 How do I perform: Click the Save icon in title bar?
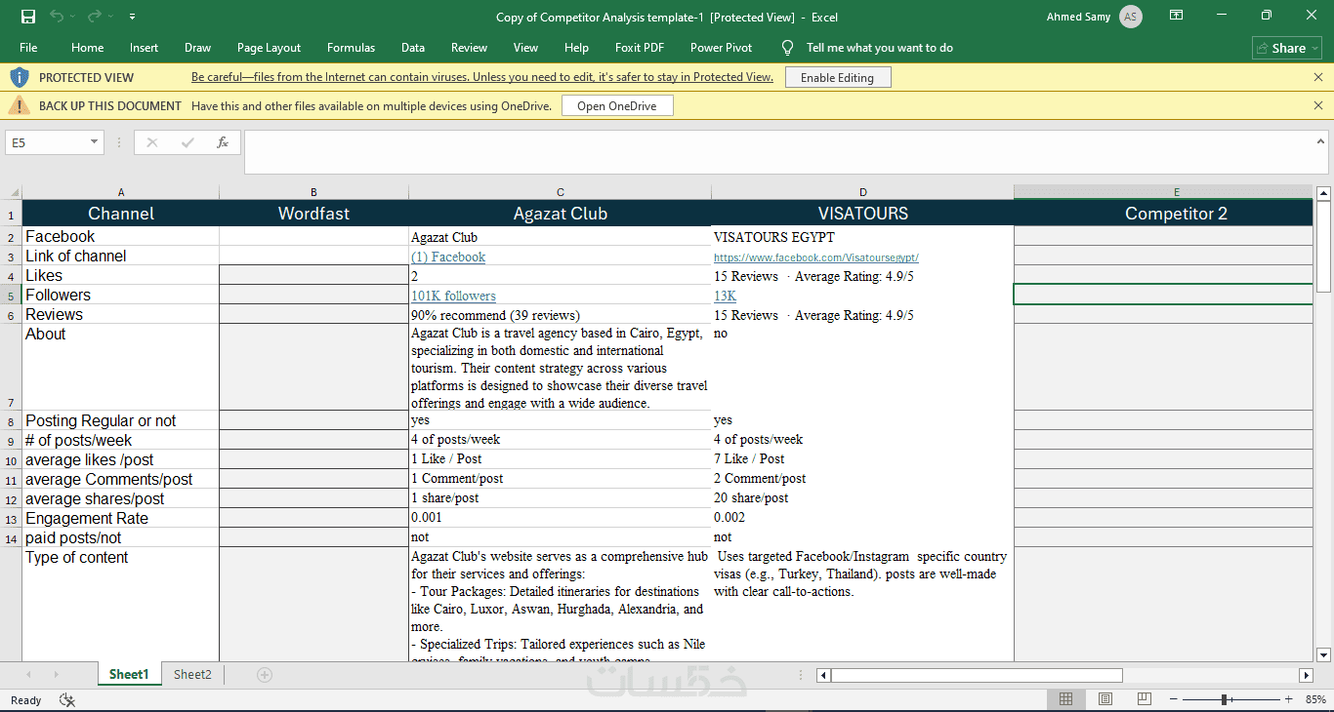[28, 17]
